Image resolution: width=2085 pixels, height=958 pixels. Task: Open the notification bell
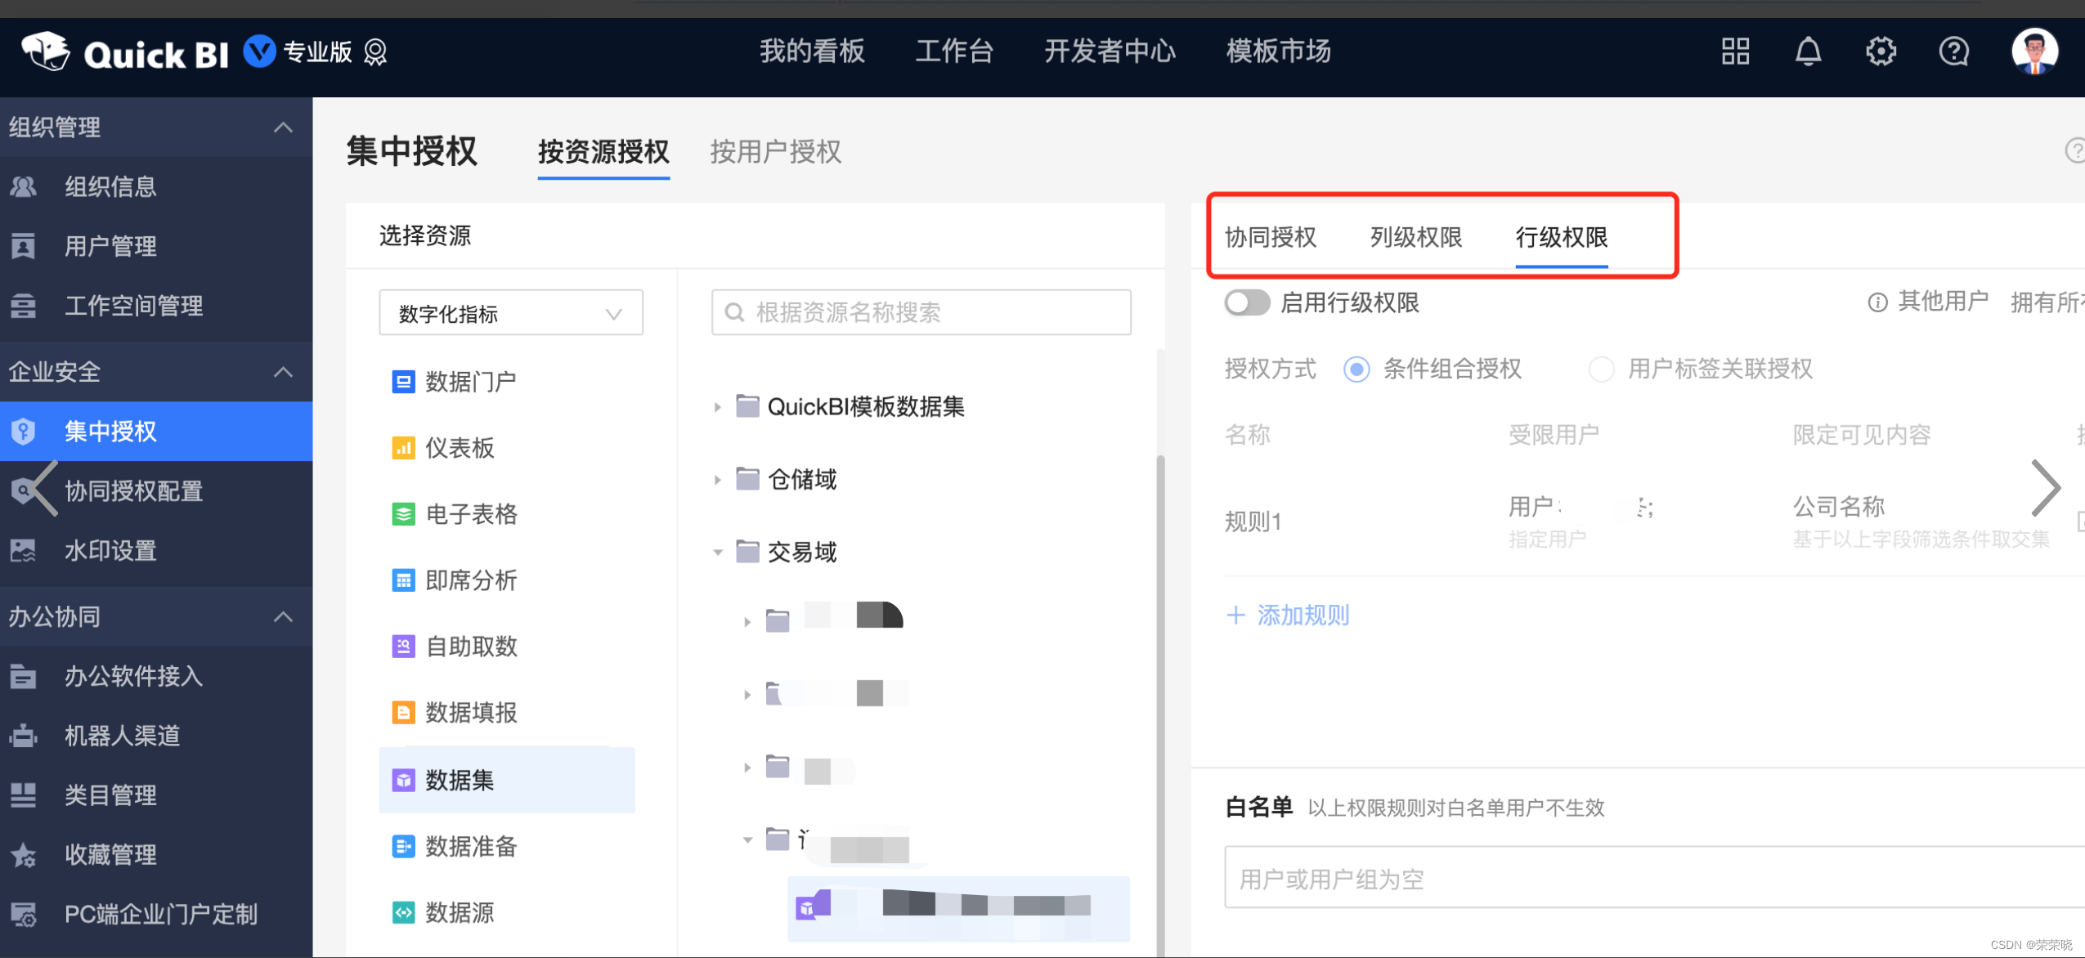coord(1807,51)
